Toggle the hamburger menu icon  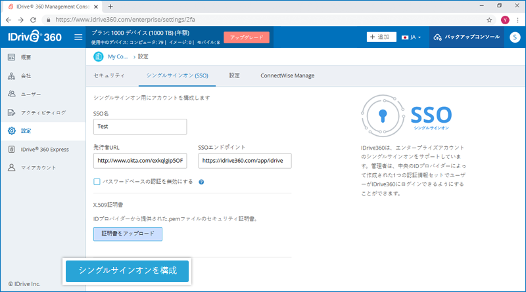pos(78,37)
